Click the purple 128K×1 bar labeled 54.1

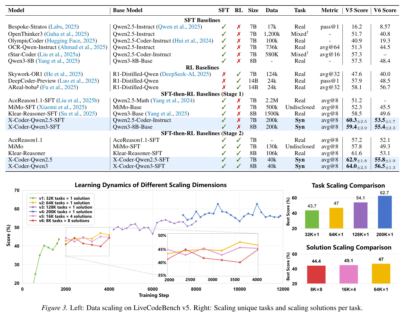point(360,215)
